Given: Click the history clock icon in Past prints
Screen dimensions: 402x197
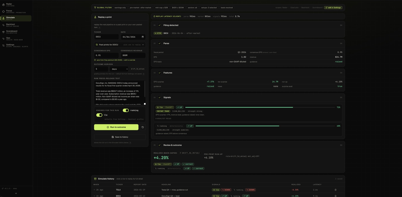Looking at the screenshot, I should (x=97, y=45).
